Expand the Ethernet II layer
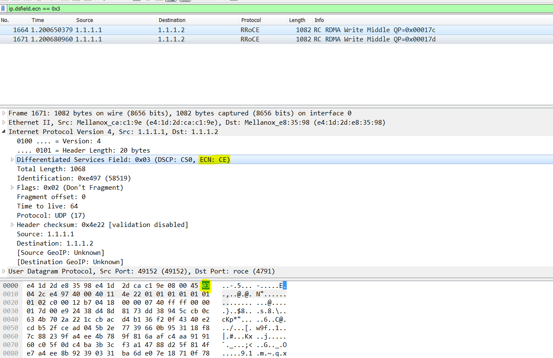The height and width of the screenshot is (358, 553). coord(3,122)
